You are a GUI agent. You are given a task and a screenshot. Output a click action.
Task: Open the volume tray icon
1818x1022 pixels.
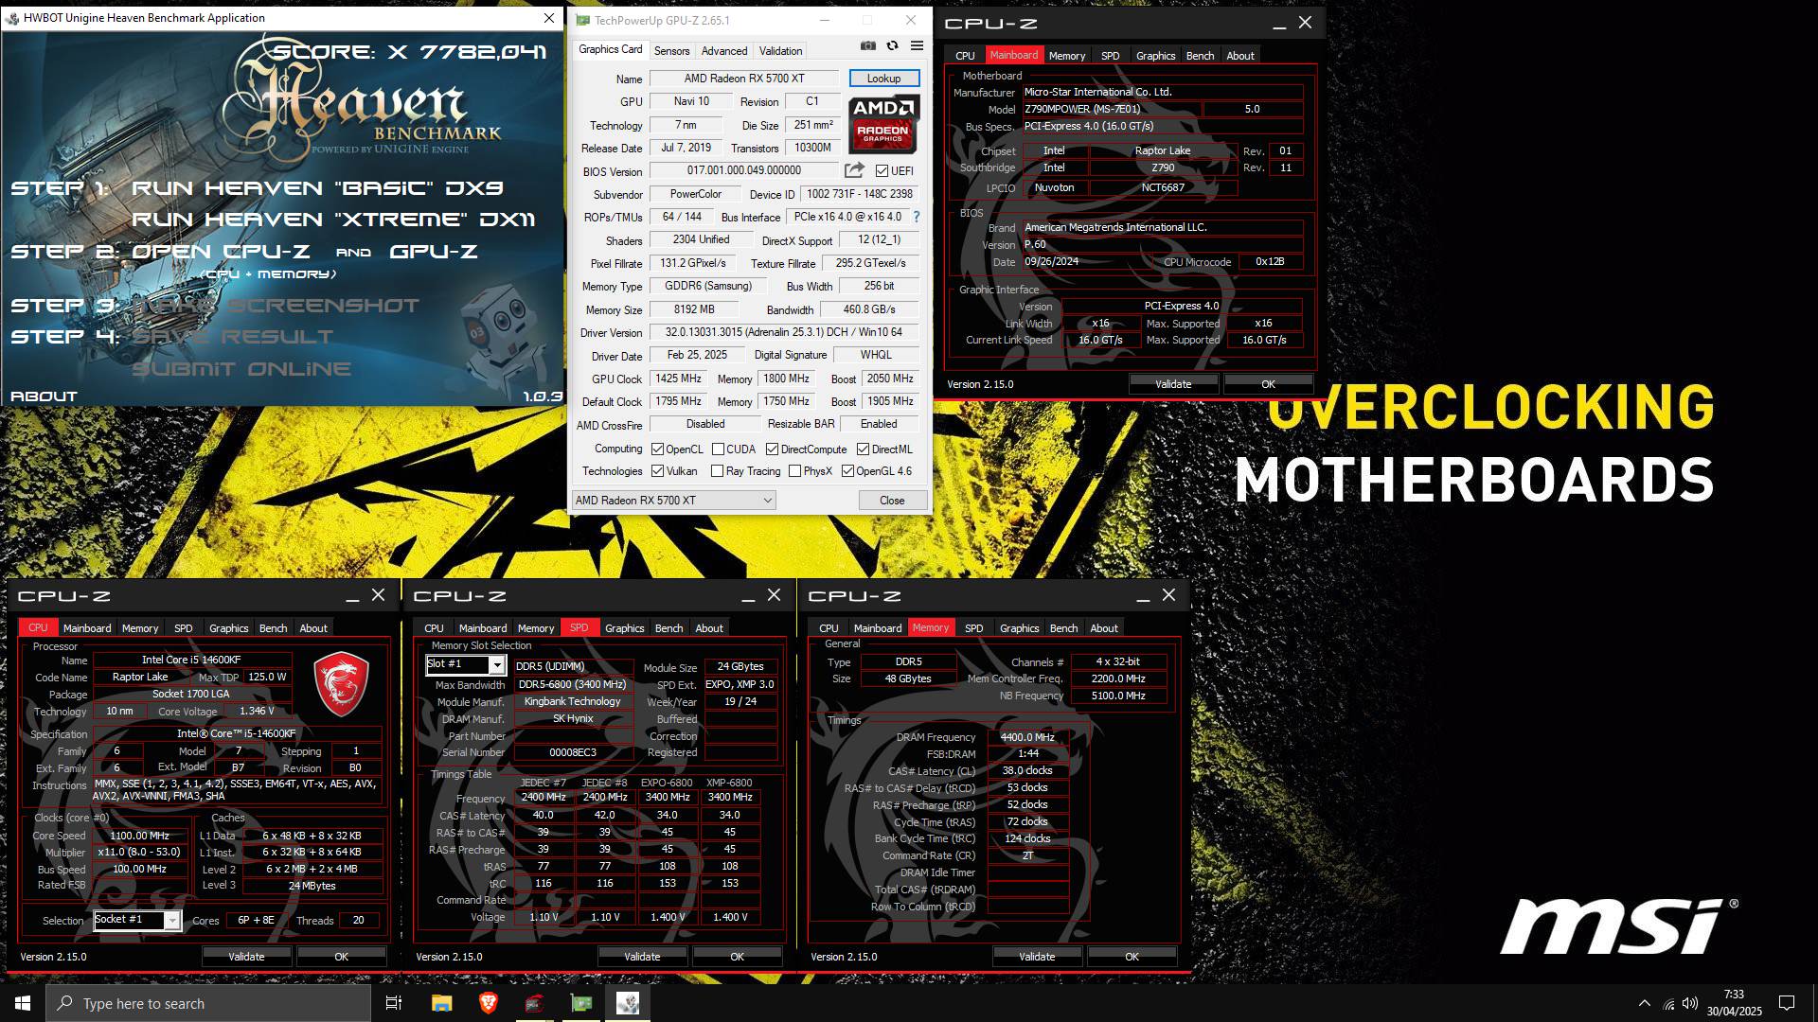click(x=1690, y=1003)
